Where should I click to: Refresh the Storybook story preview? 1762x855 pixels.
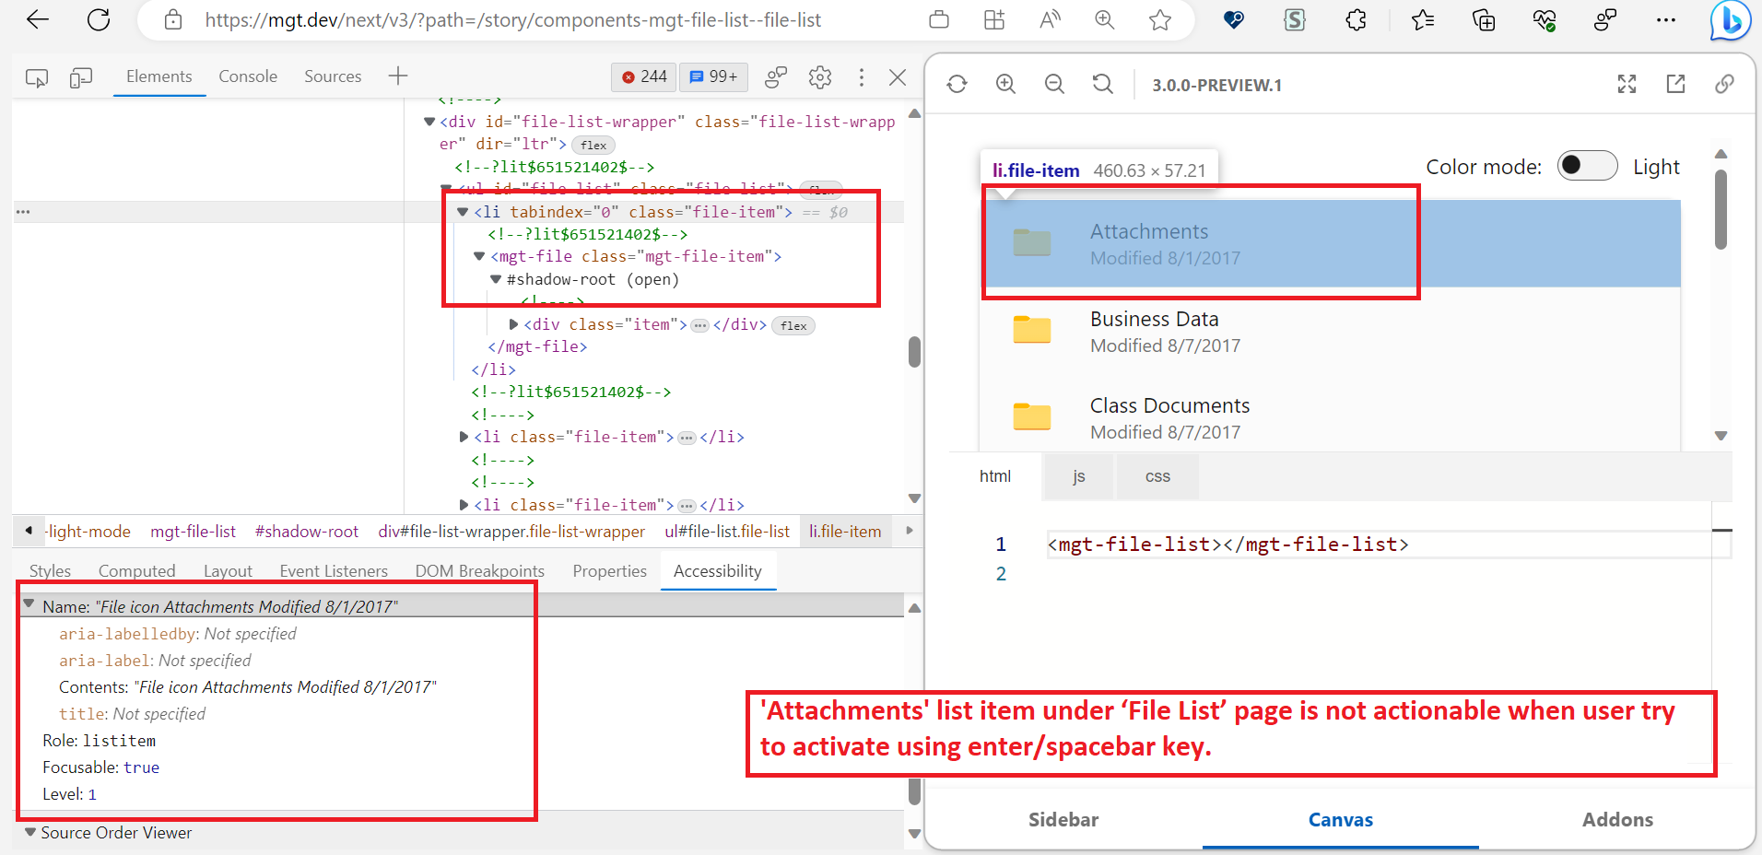point(957,84)
